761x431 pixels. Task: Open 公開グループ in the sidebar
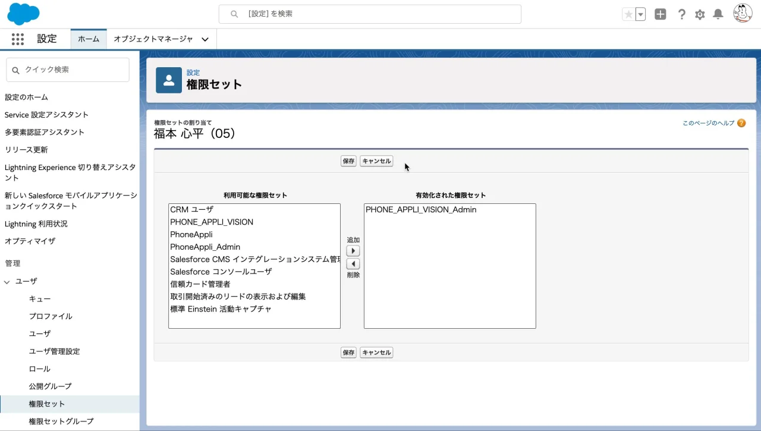coord(50,386)
